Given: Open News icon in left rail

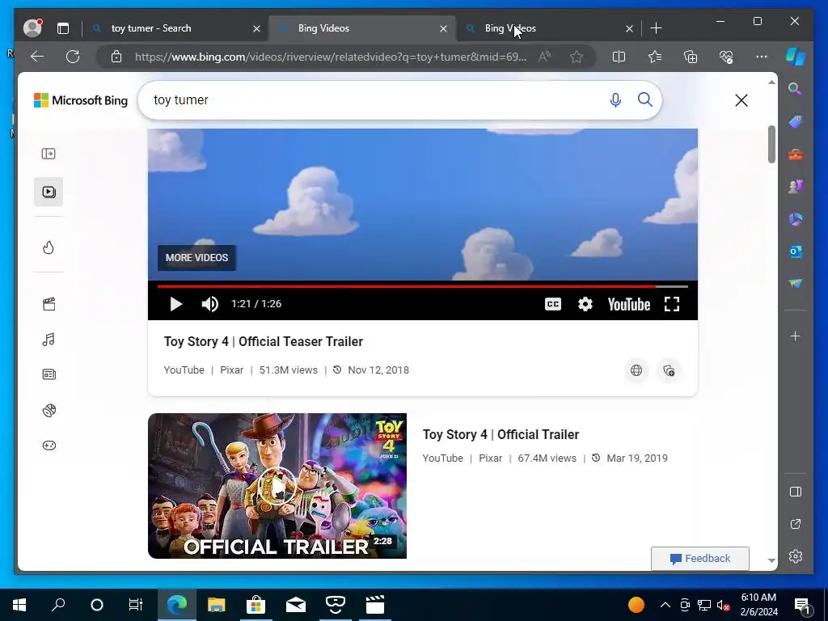Looking at the screenshot, I should coord(49,374).
